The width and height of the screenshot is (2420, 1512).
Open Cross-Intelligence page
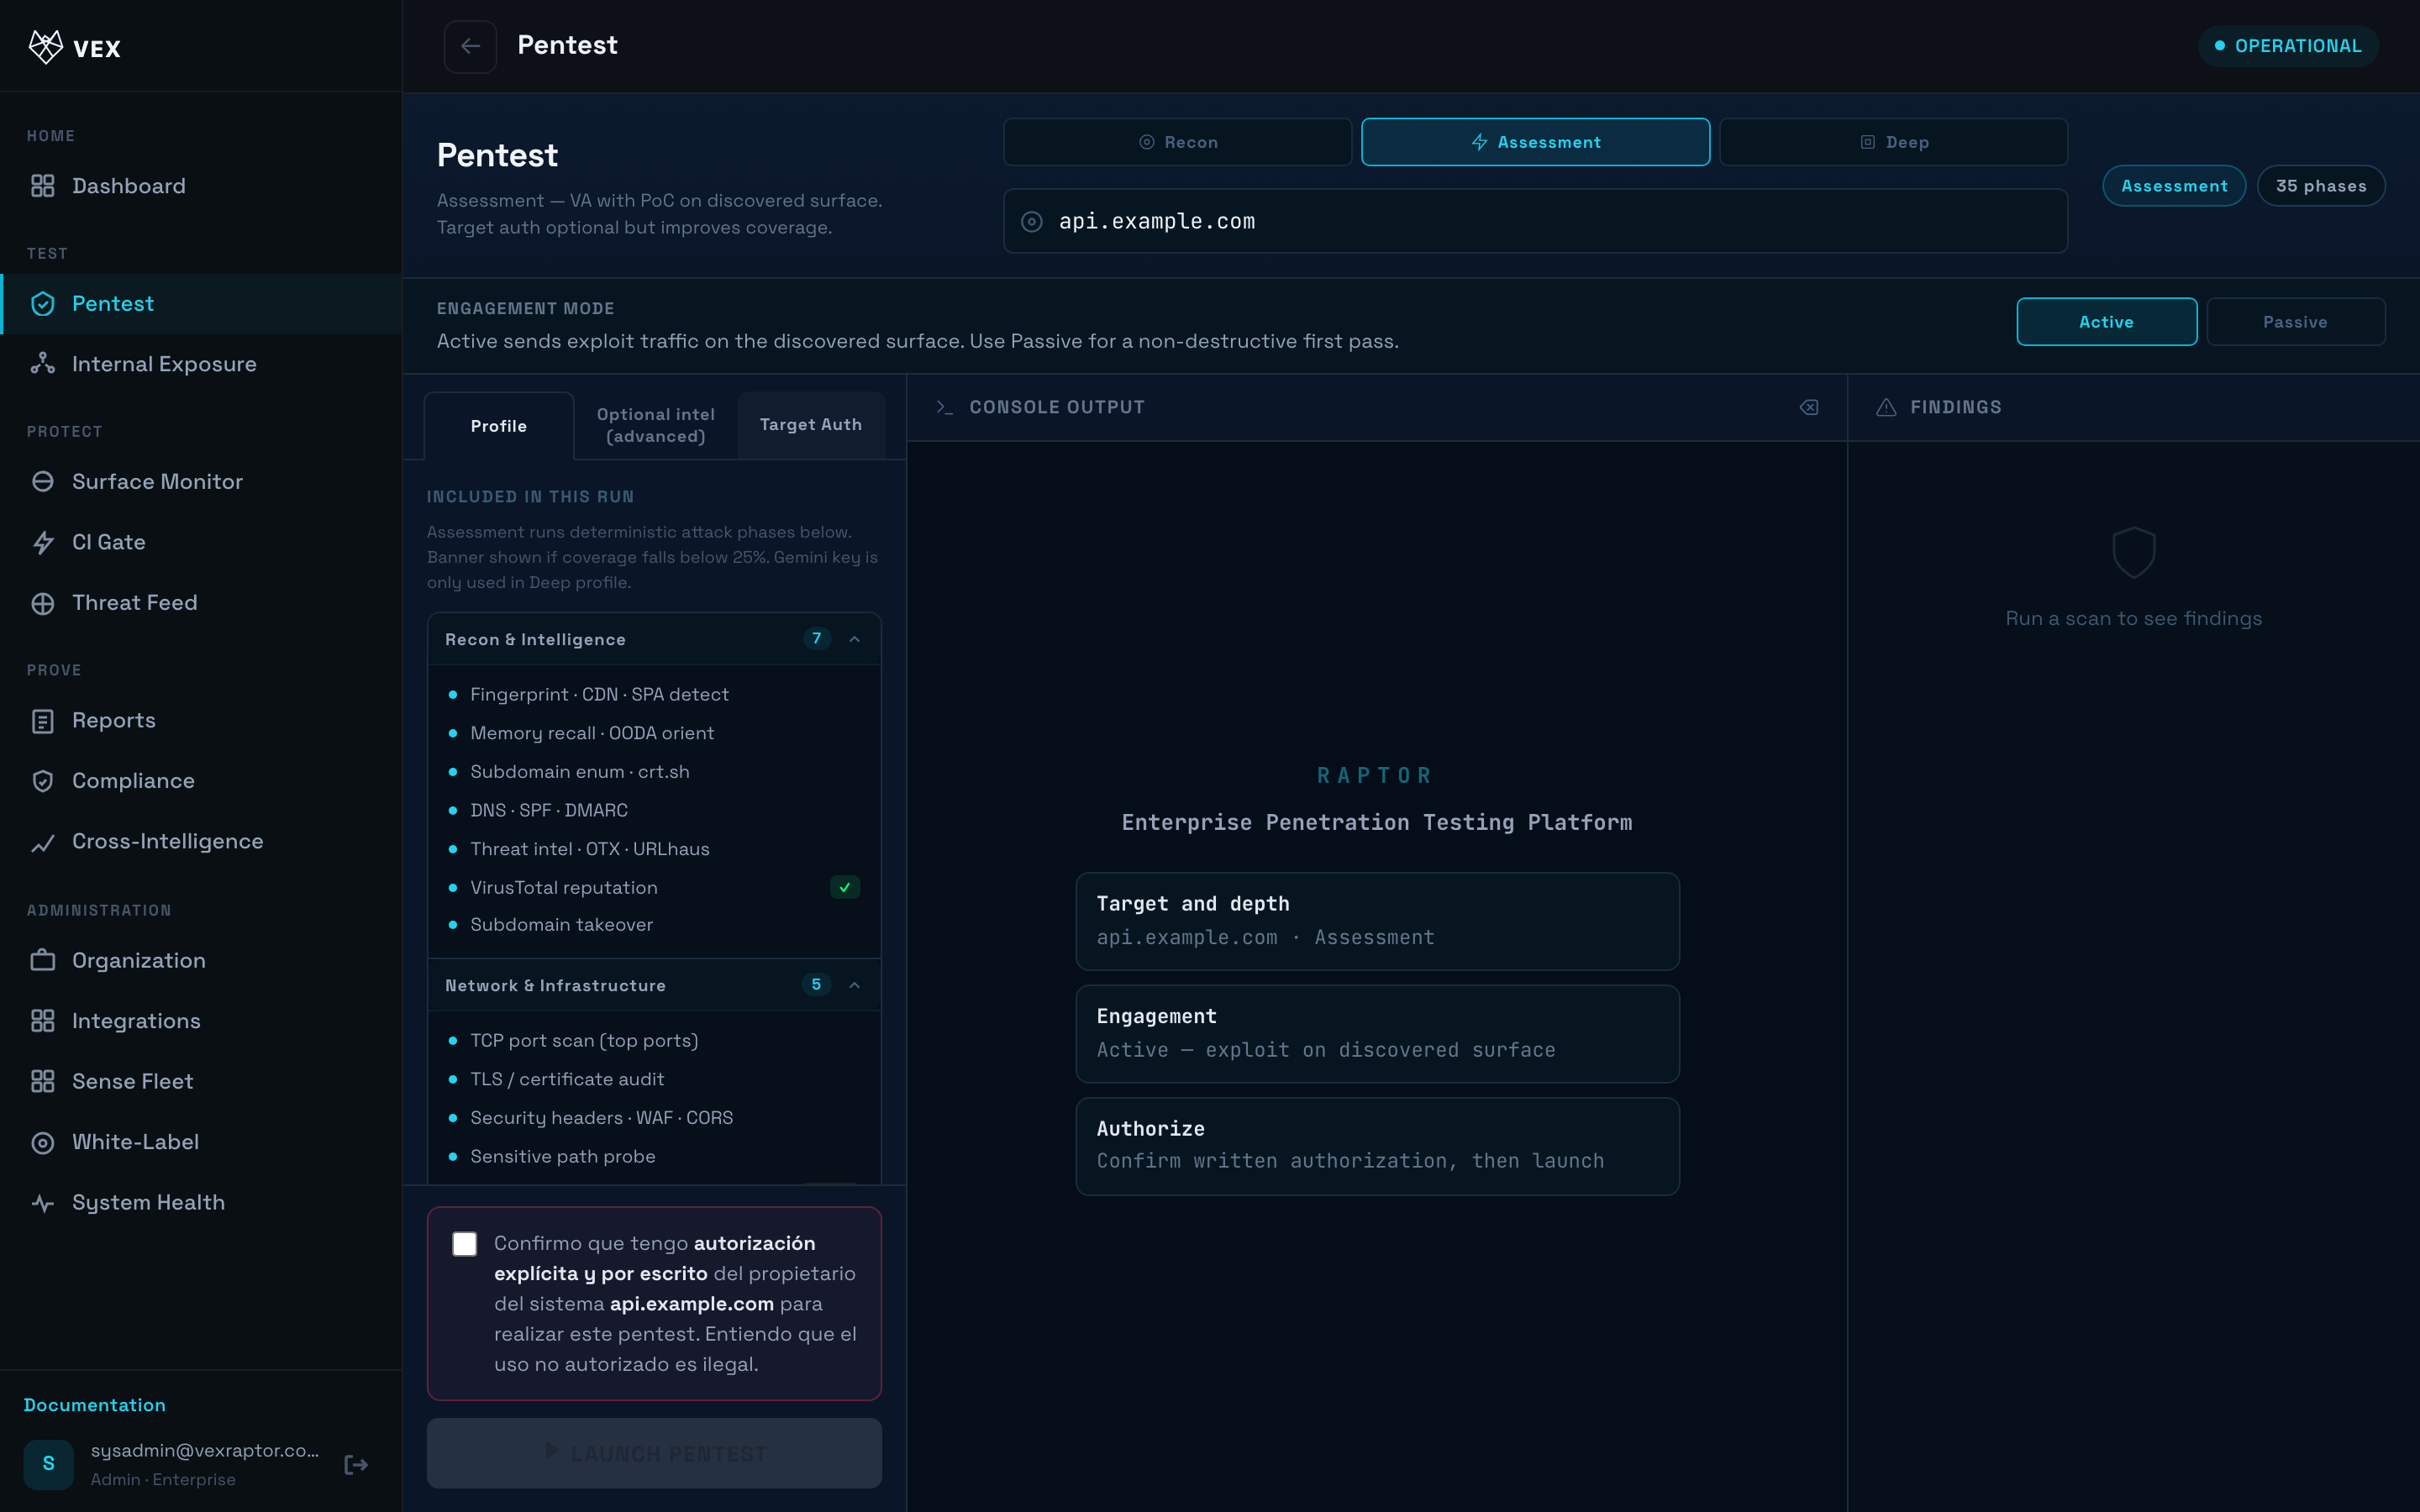[201, 841]
